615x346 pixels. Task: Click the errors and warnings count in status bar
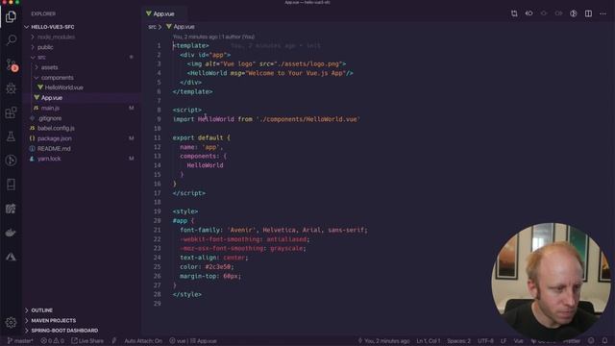tap(53, 341)
